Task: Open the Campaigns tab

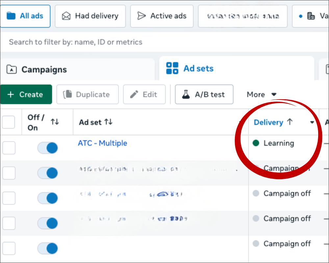Action: click(x=78, y=69)
